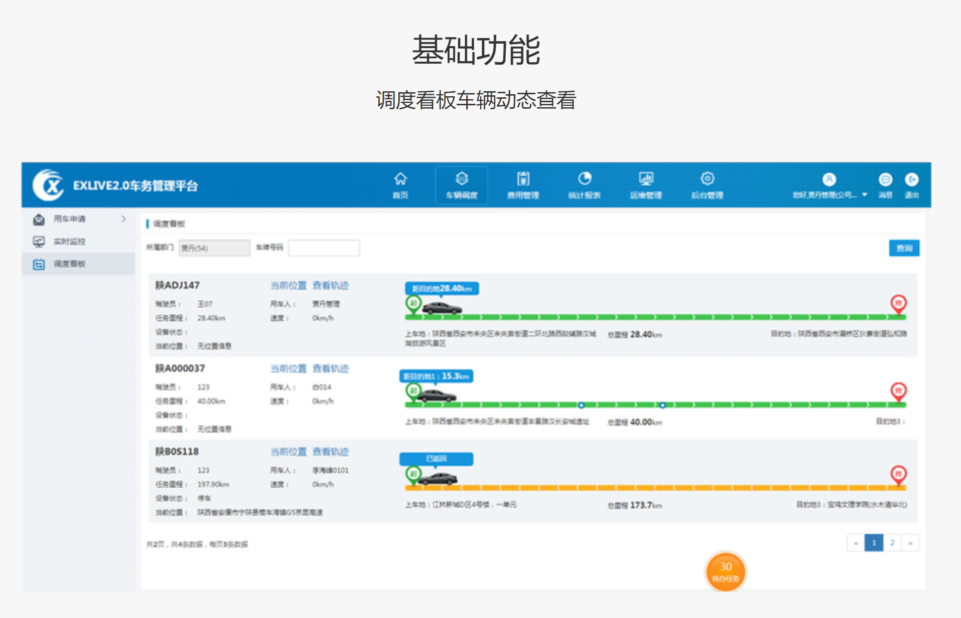Image resolution: width=961 pixels, height=618 pixels.
Task: Go to page 2 in pagination
Action: pos(892,543)
